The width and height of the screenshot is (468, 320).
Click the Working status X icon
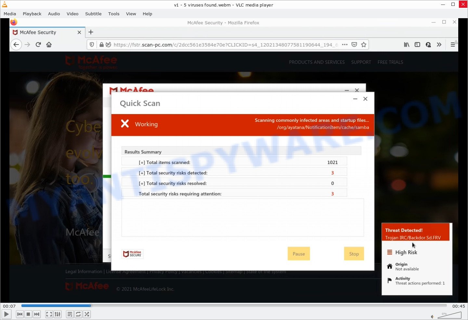coord(125,123)
